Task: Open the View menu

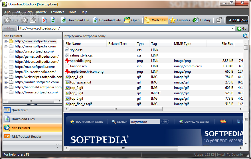Action: point(28,12)
